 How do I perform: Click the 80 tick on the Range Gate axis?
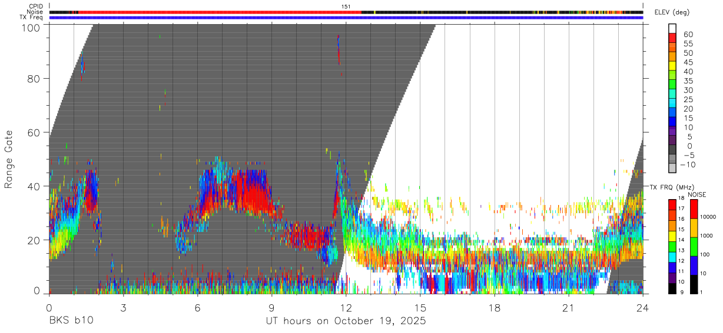[34, 79]
